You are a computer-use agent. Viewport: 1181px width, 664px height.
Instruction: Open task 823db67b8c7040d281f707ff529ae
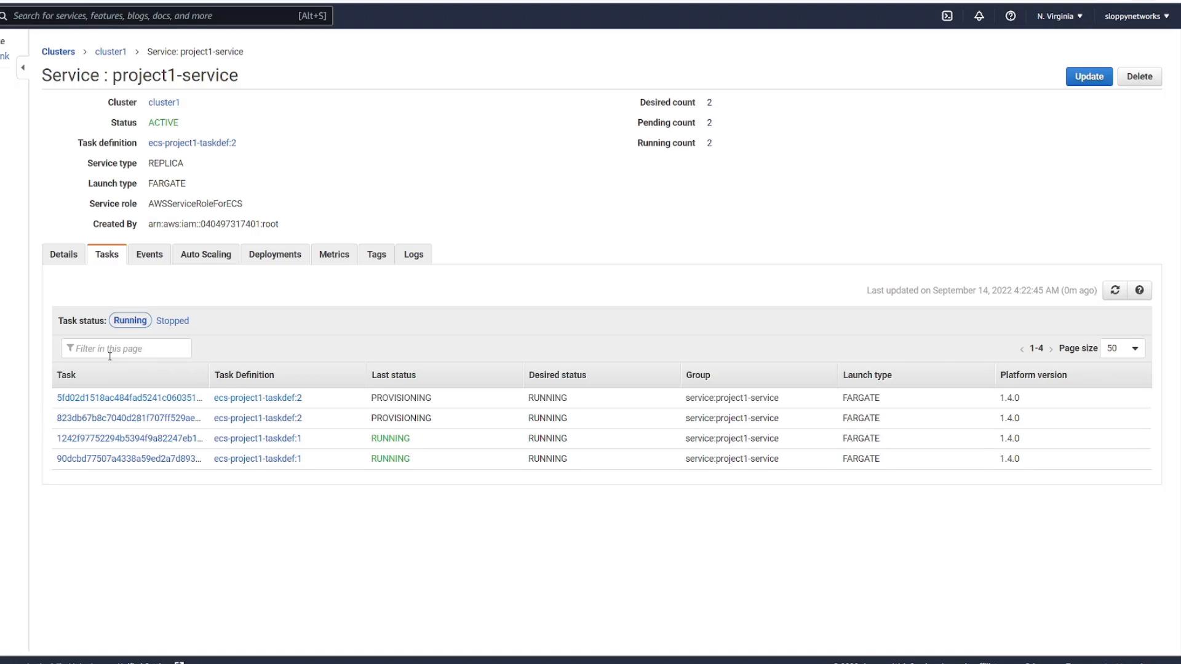[129, 418]
